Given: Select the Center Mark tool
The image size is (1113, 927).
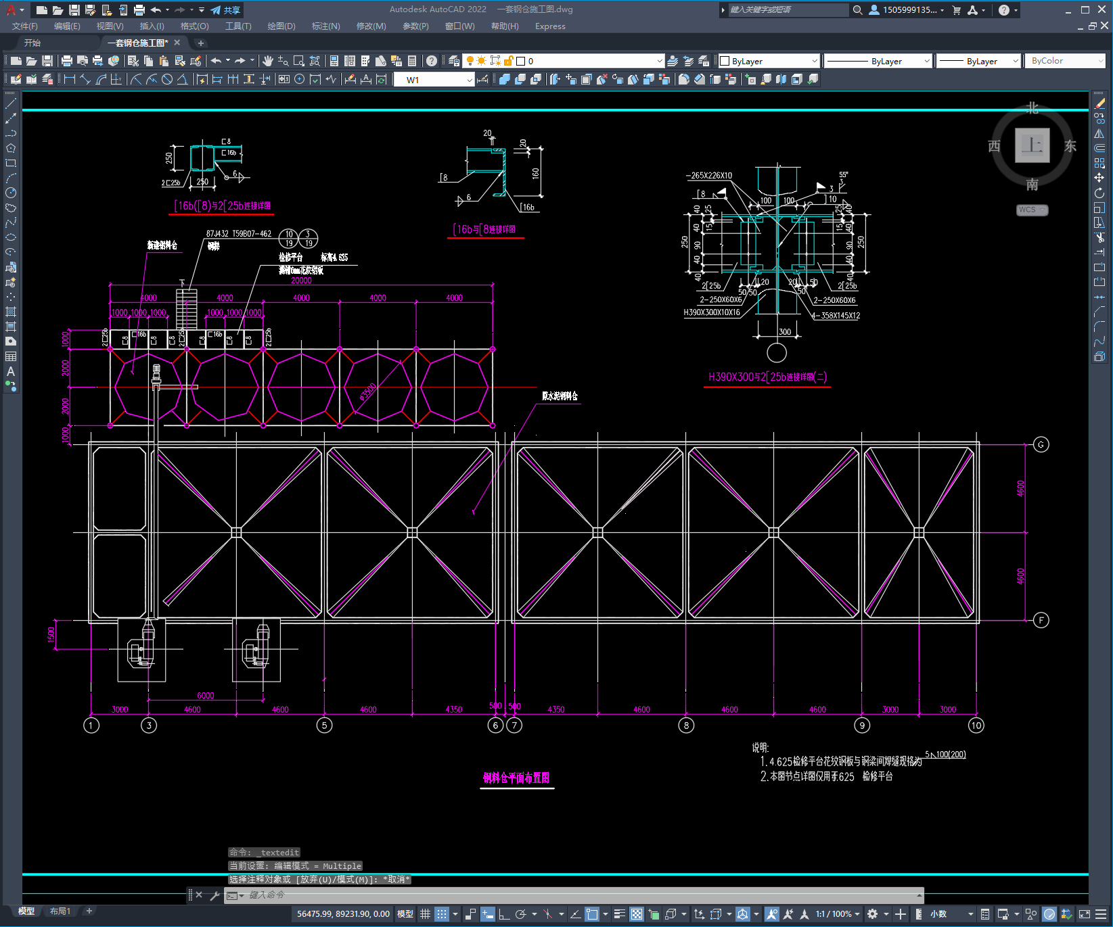Looking at the screenshot, I should tap(300, 79).
